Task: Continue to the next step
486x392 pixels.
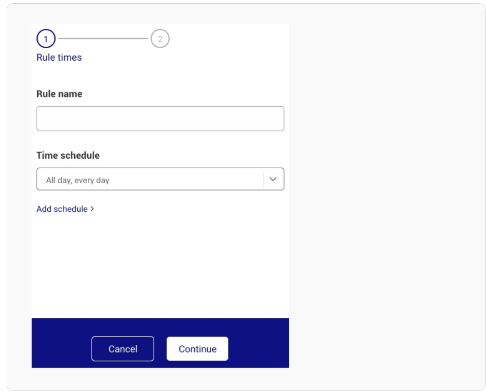Action: click(198, 349)
